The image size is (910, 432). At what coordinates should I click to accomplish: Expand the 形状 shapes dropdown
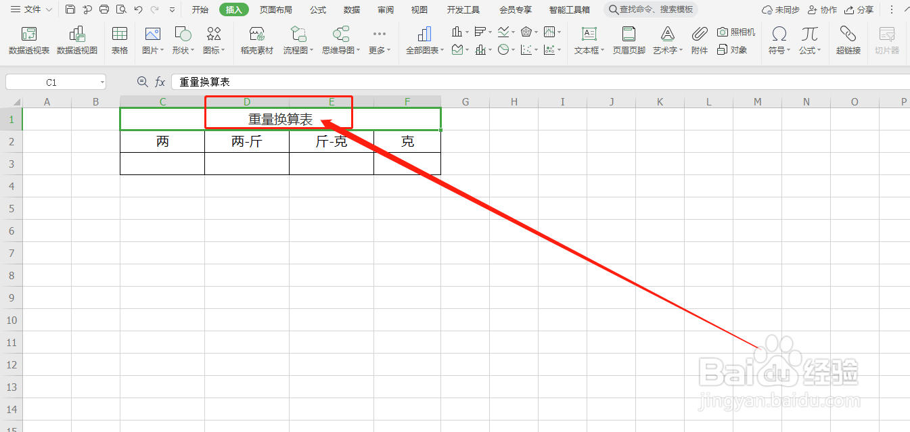click(x=183, y=41)
